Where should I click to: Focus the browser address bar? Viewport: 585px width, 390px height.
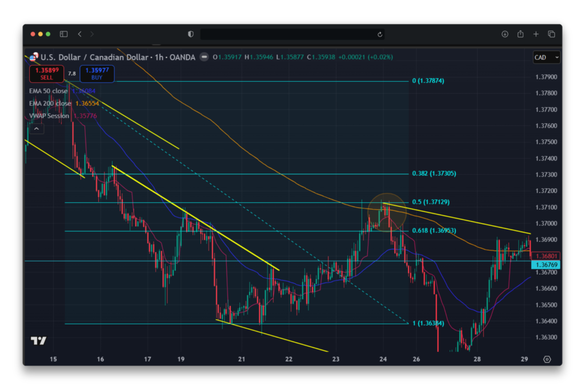coord(292,34)
